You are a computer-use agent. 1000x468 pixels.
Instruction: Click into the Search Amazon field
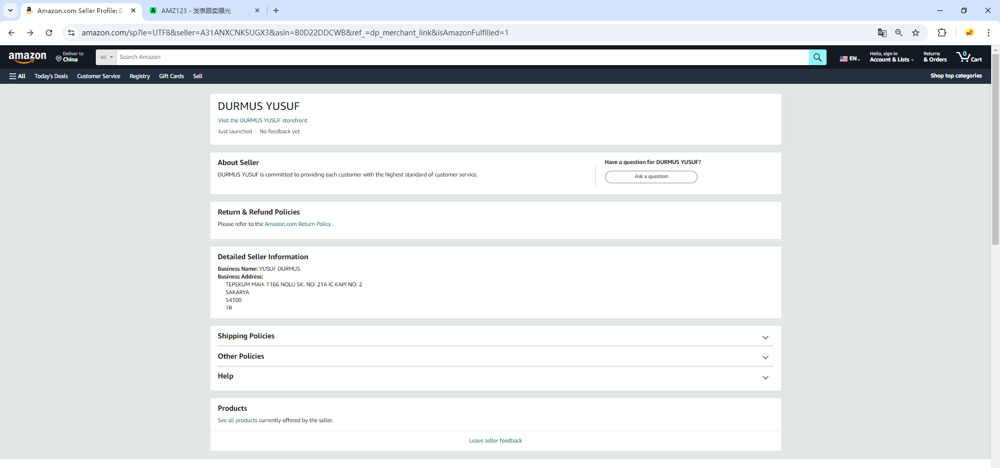point(463,57)
